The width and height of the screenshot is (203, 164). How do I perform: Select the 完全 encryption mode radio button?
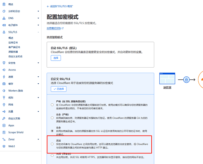[x=52, y=131]
